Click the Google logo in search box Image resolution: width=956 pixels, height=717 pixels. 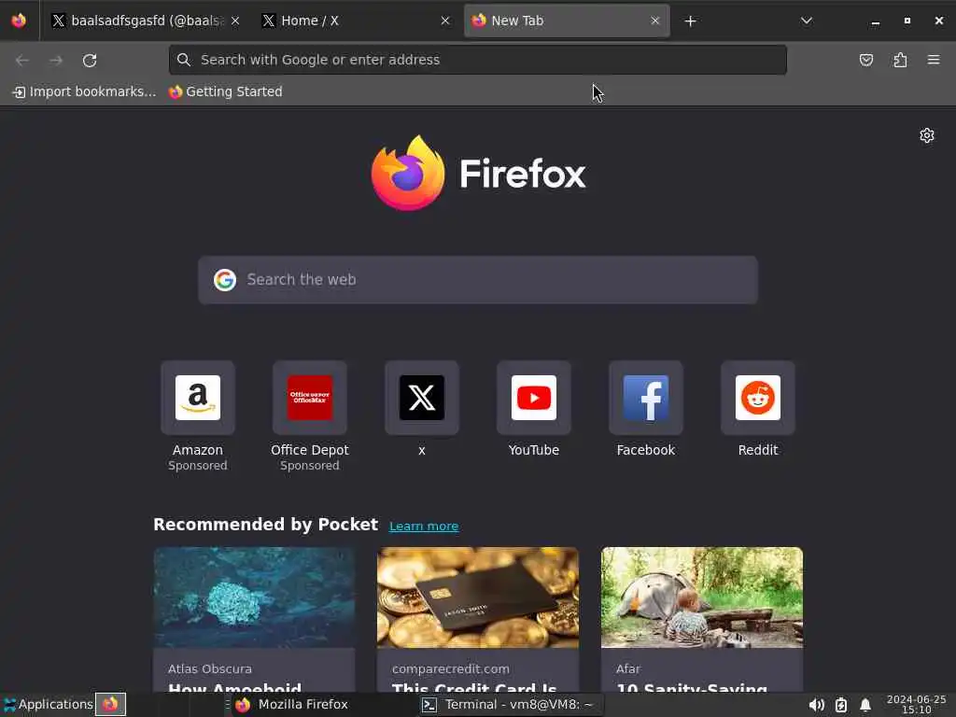pyautogui.click(x=225, y=280)
